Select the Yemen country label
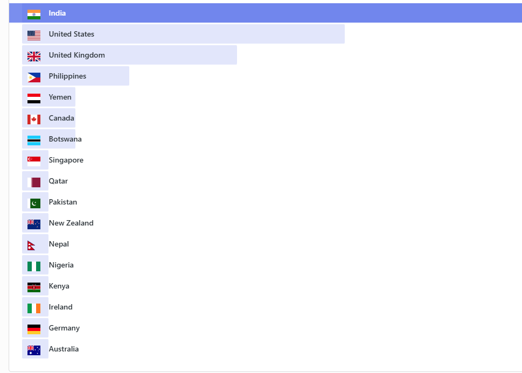The width and height of the screenshot is (522, 373). [60, 97]
